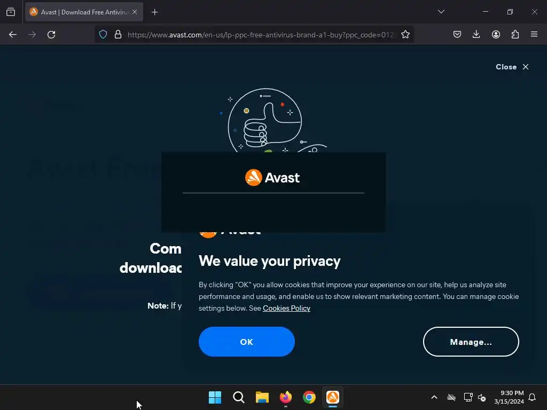547x410 pixels.
Task: View site security padlock info
Action: click(118, 35)
